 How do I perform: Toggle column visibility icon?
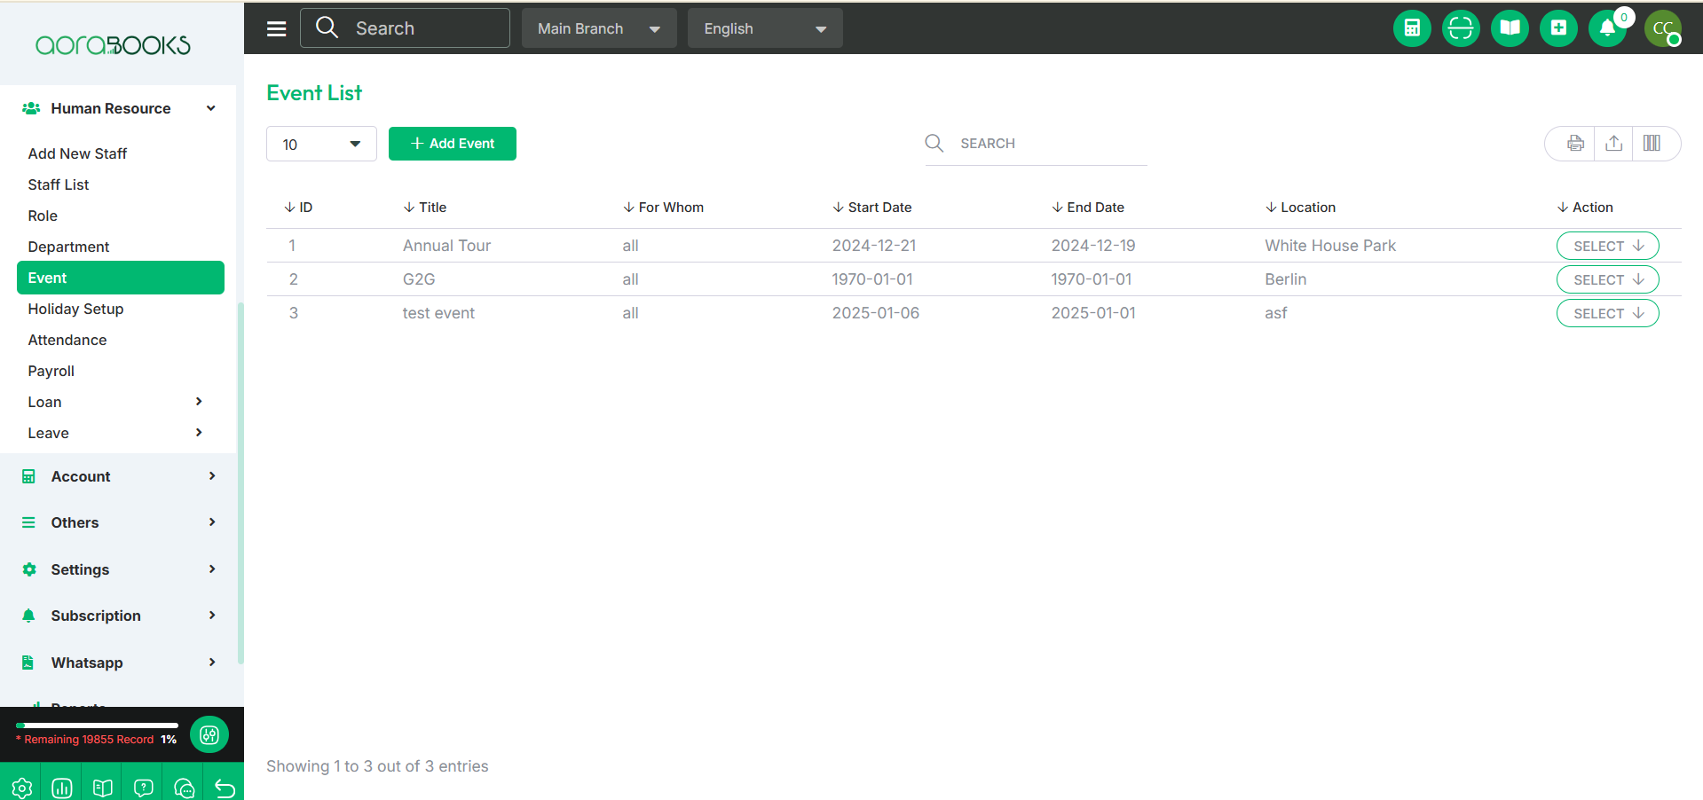pos(1652,144)
